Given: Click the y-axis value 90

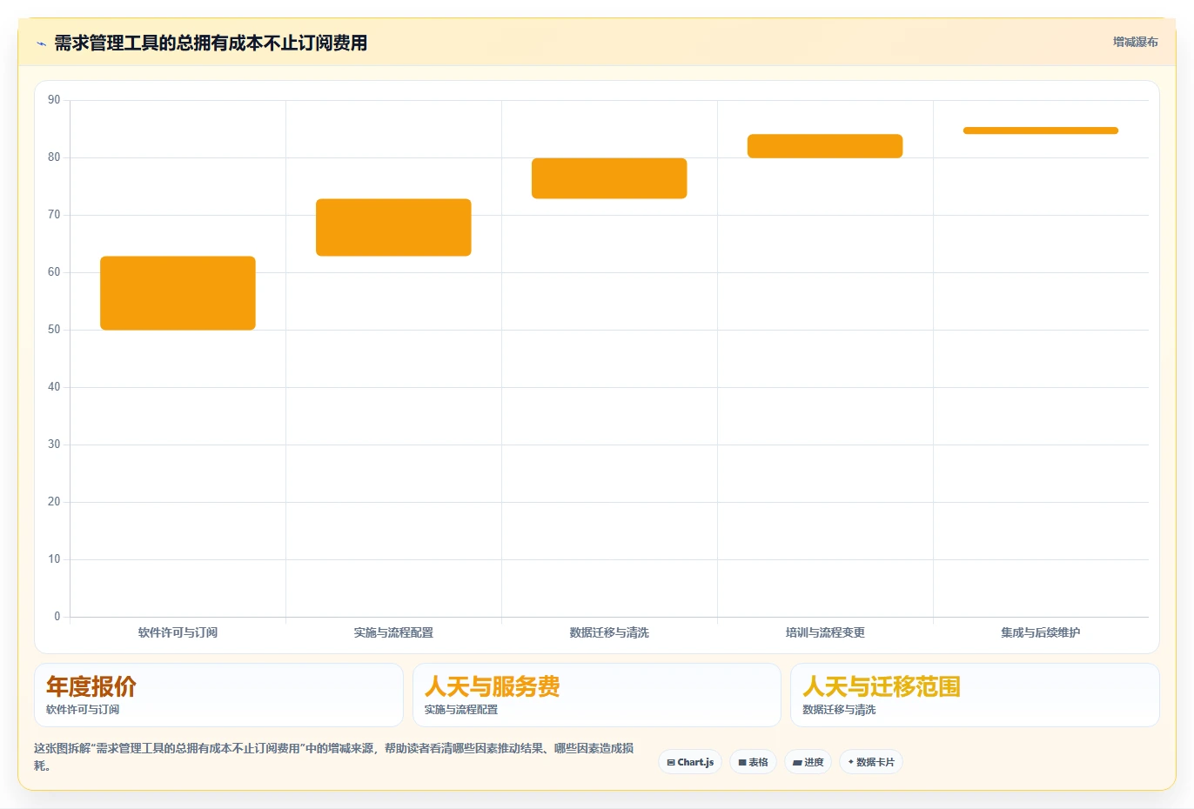Looking at the screenshot, I should (x=54, y=100).
